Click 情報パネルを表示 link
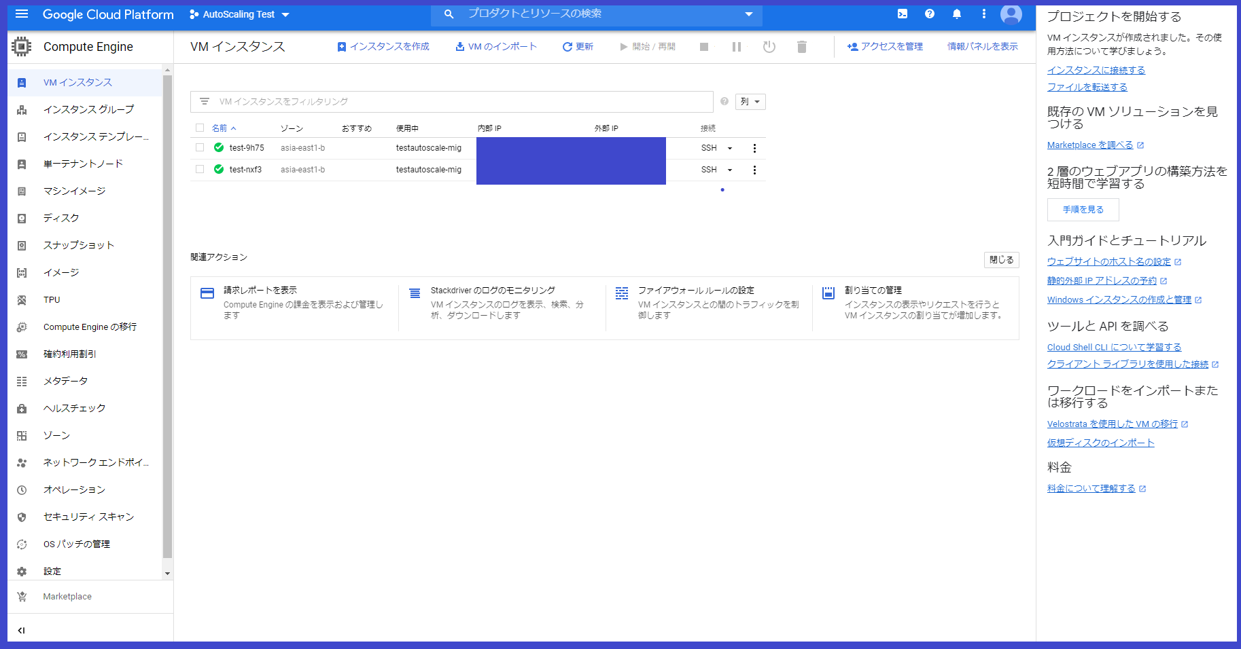The width and height of the screenshot is (1241, 649). click(983, 47)
